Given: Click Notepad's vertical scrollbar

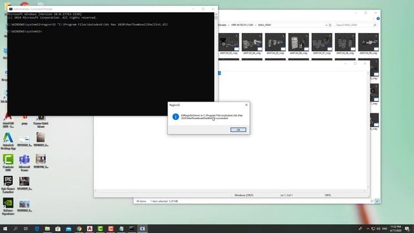Looking at the screenshot, I should tap(368, 129).
